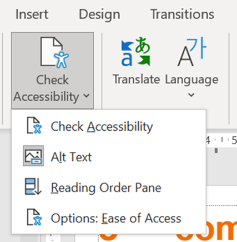
Task: Click the Alt Text picture icon
Action: click(33, 156)
